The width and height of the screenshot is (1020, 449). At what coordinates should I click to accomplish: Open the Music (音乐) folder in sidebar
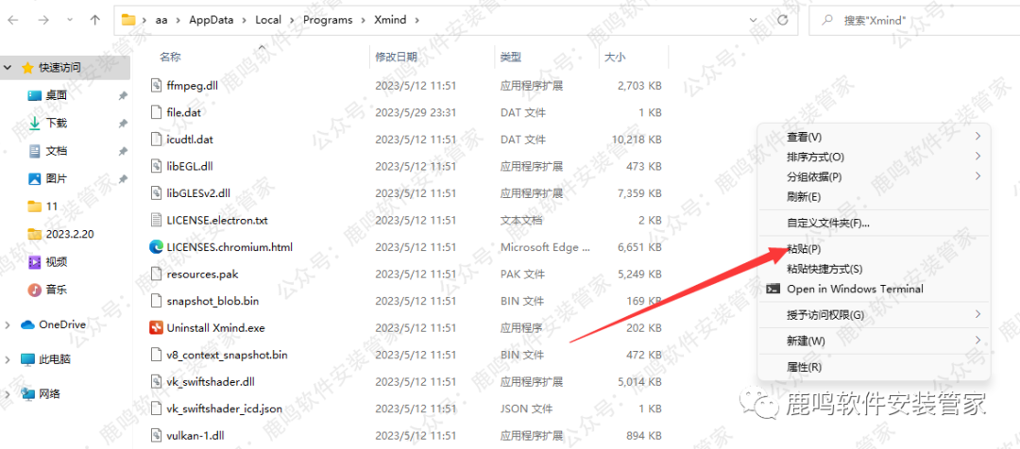pos(56,290)
